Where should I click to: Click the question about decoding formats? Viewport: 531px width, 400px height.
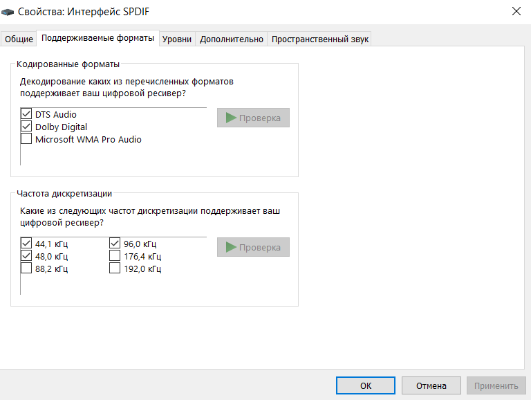pos(127,87)
